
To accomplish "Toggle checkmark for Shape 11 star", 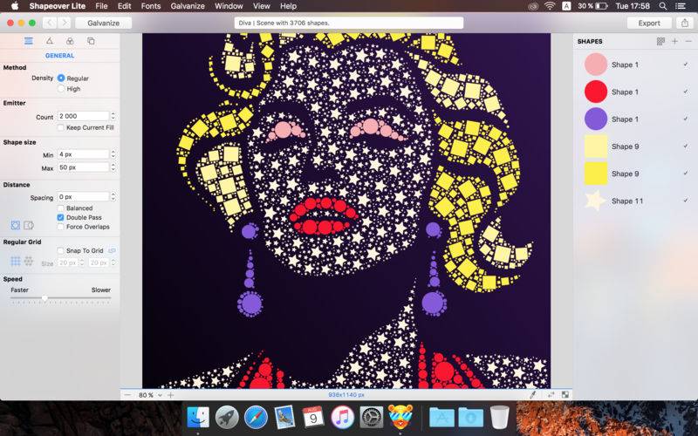I will (x=686, y=201).
